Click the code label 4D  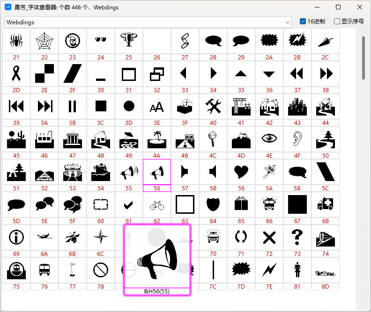241,156
